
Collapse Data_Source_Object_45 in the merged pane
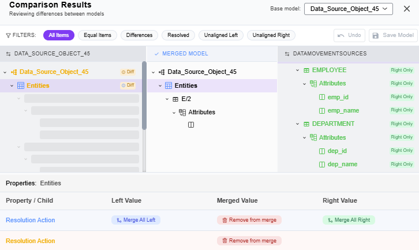pos(153,72)
